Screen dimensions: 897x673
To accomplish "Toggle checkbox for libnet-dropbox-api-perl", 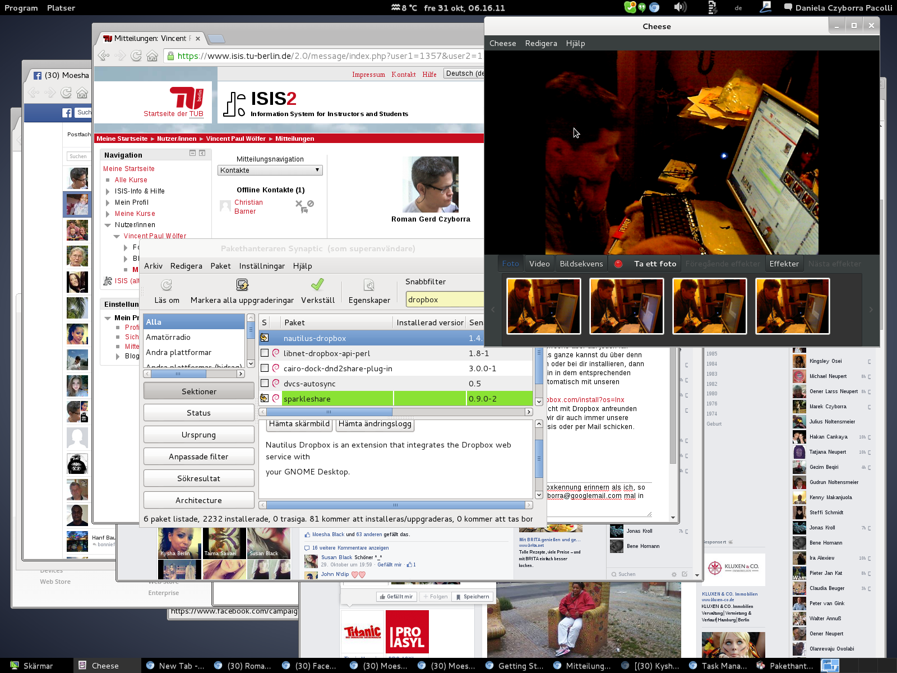I will pyautogui.click(x=265, y=353).
